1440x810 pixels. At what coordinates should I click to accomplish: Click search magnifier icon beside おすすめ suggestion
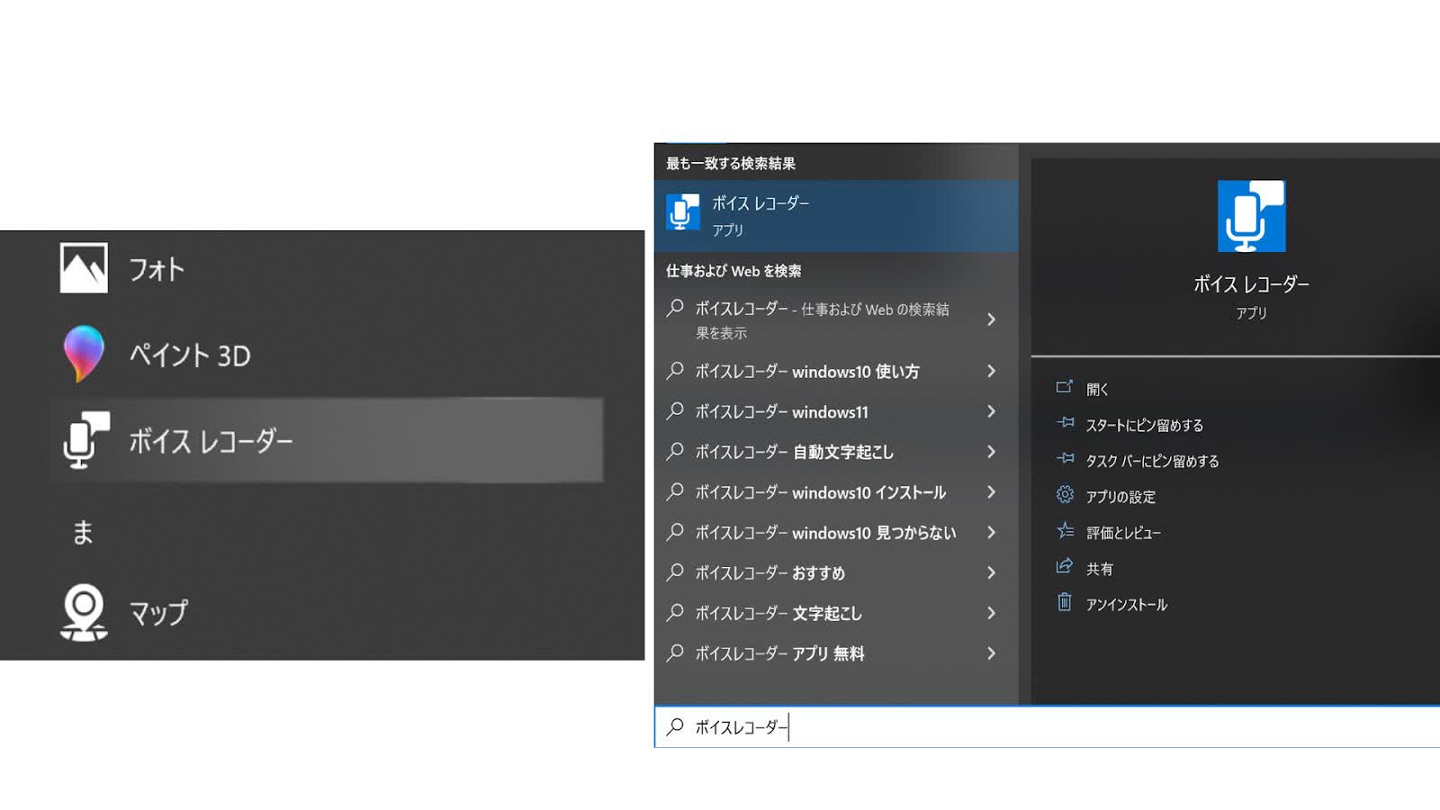click(x=675, y=572)
